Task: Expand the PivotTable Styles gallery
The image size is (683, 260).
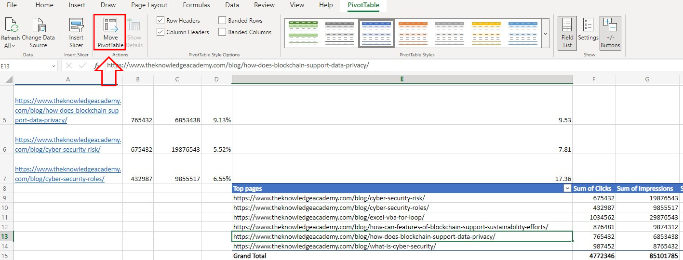Action: [546, 34]
